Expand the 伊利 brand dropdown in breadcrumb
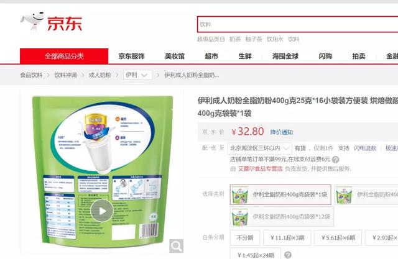The width and height of the screenshot is (398, 259). [x=137, y=75]
